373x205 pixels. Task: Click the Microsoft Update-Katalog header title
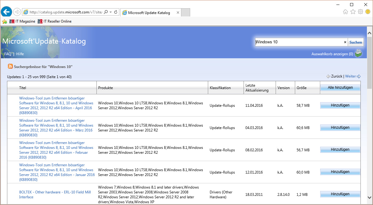[44, 41]
